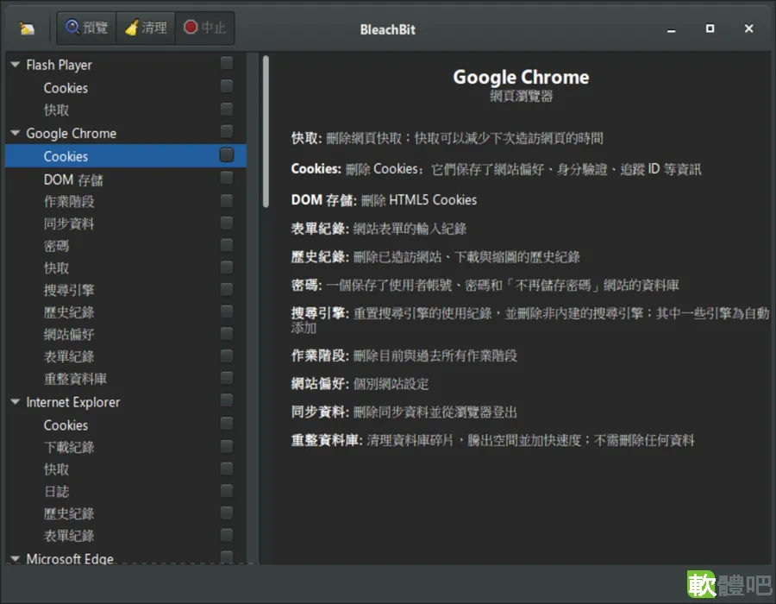Viewport: 776px width, 604px height.
Task: Select the DOM 存儲 row
Action: 126,179
